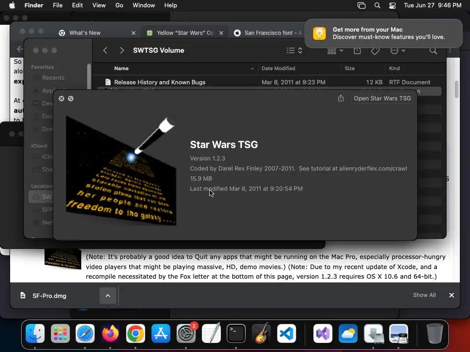Launch Safari from the Dock
The height and width of the screenshot is (352, 470).
click(x=85, y=334)
